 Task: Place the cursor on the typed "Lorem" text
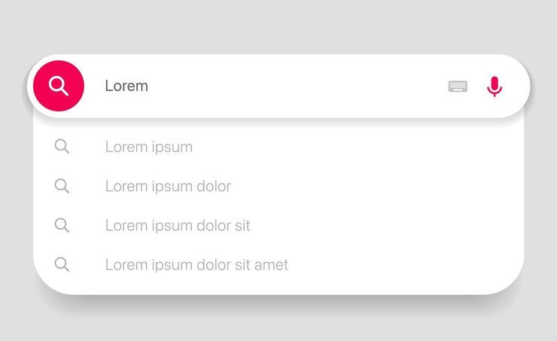tap(126, 86)
